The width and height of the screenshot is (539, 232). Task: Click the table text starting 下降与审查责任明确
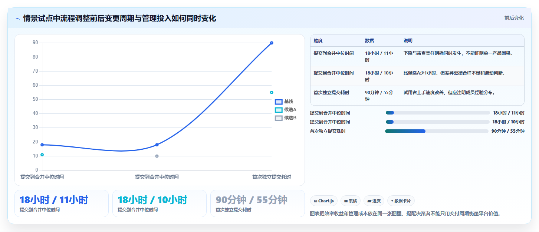point(458,53)
